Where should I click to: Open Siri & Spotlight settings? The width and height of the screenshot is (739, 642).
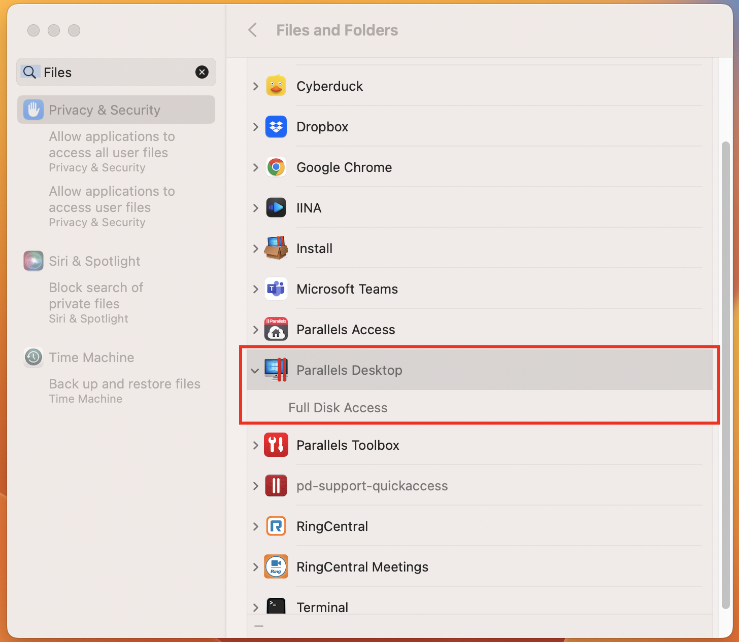click(x=94, y=261)
